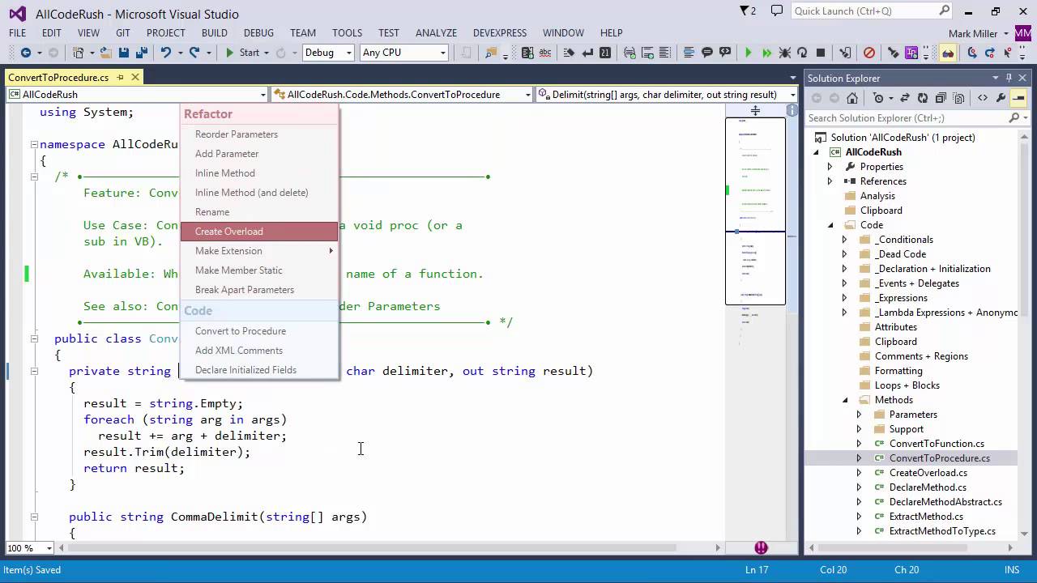Click the Home icon in Solution Explorer
The width and height of the screenshot is (1037, 583).
852,98
